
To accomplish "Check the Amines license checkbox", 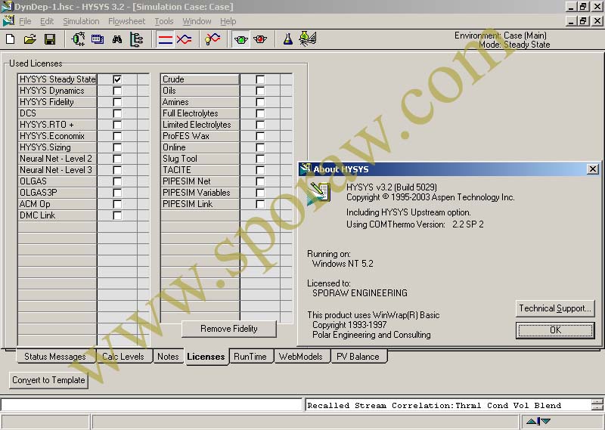I will tap(260, 102).
